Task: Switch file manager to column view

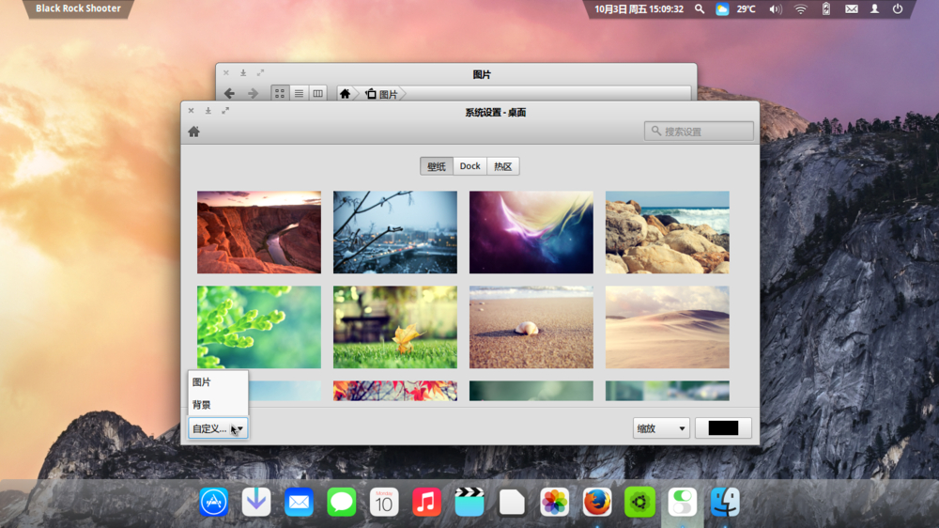Action: [x=317, y=94]
